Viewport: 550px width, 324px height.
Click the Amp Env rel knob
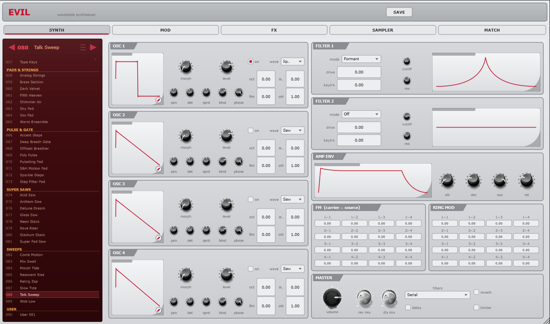[x=526, y=180]
